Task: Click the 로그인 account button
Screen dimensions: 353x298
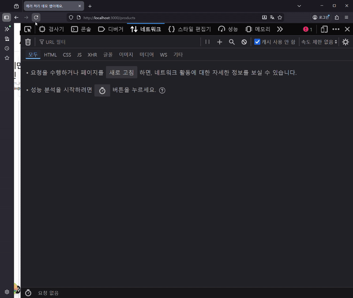Action: point(321,18)
